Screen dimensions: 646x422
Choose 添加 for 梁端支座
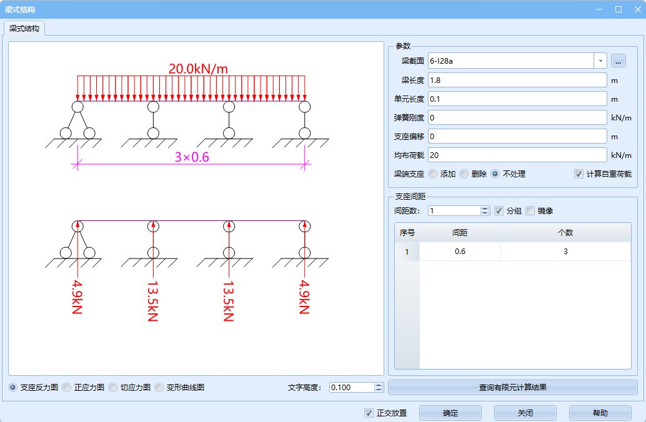(433, 174)
